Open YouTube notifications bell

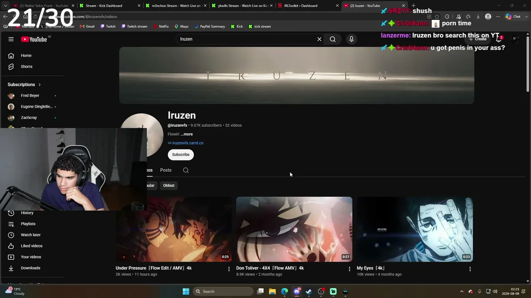499,39
